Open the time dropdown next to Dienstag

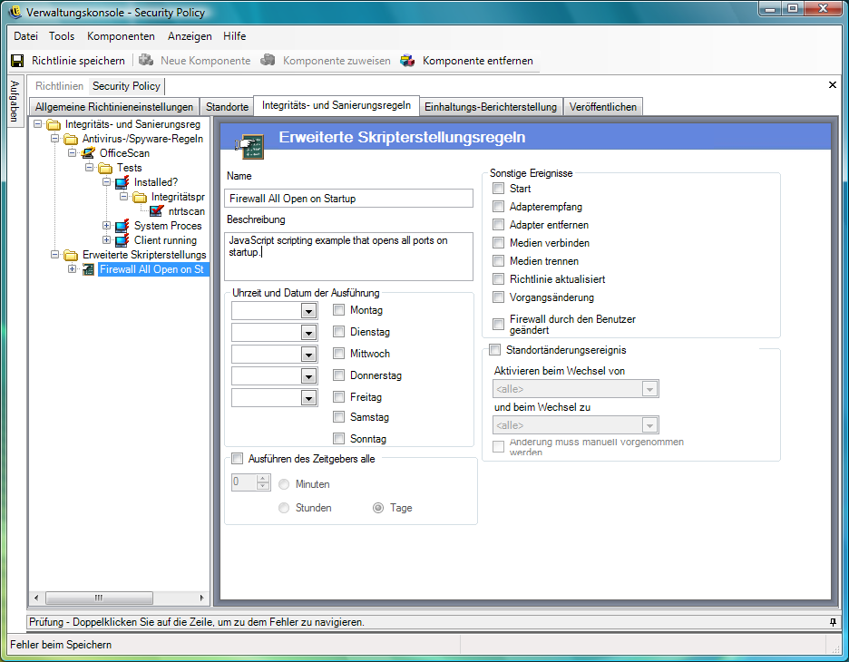click(x=308, y=332)
